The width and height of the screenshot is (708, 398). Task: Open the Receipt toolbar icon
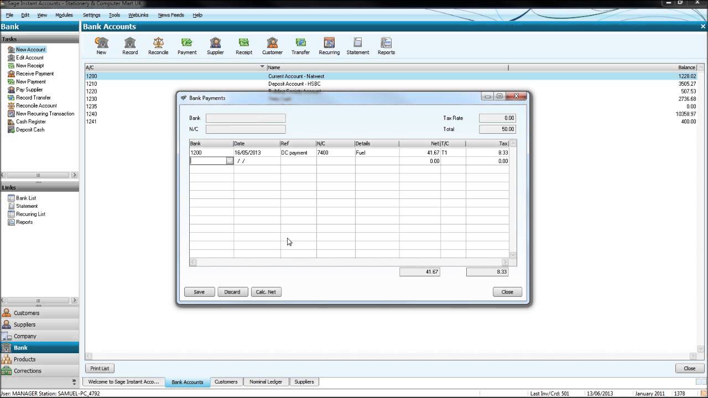244,46
